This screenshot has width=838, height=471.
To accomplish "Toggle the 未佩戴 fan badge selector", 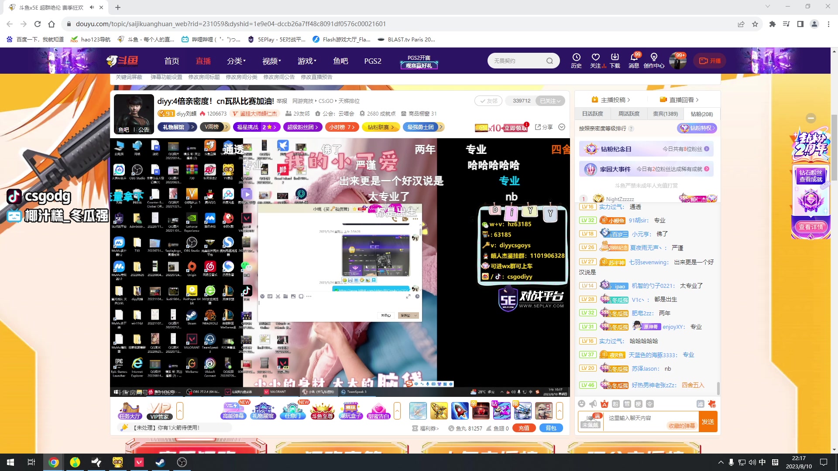I will tap(591, 422).
